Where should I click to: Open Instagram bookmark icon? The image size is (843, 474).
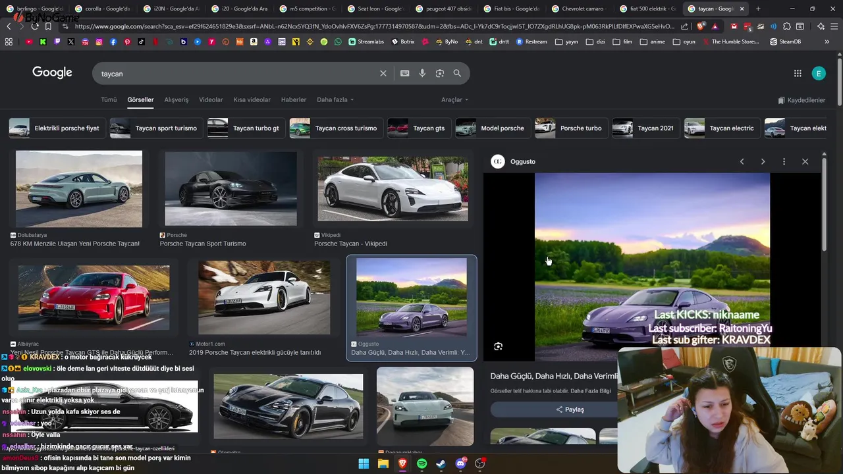click(99, 41)
